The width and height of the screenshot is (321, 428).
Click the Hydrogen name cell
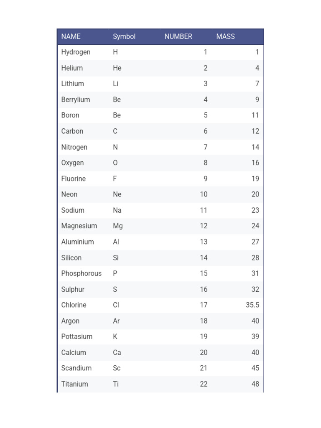[x=76, y=52]
